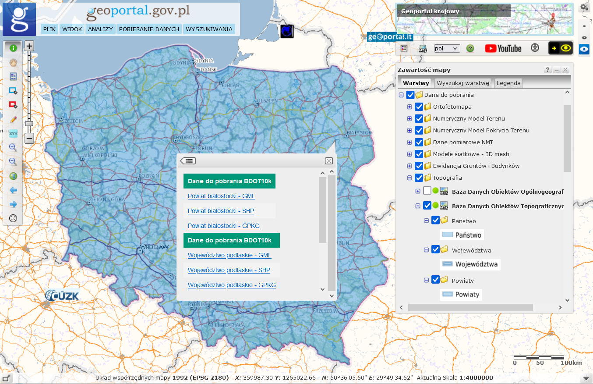This screenshot has height=384, width=593.
Task: Click the blue rectangle selection tool
Action: 13,91
